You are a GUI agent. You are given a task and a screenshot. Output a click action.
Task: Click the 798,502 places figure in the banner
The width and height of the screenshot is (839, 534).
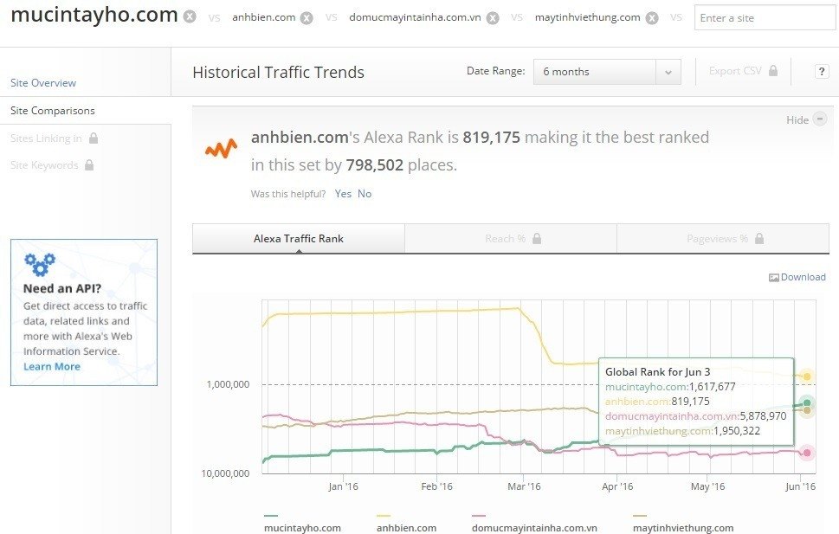click(x=375, y=164)
